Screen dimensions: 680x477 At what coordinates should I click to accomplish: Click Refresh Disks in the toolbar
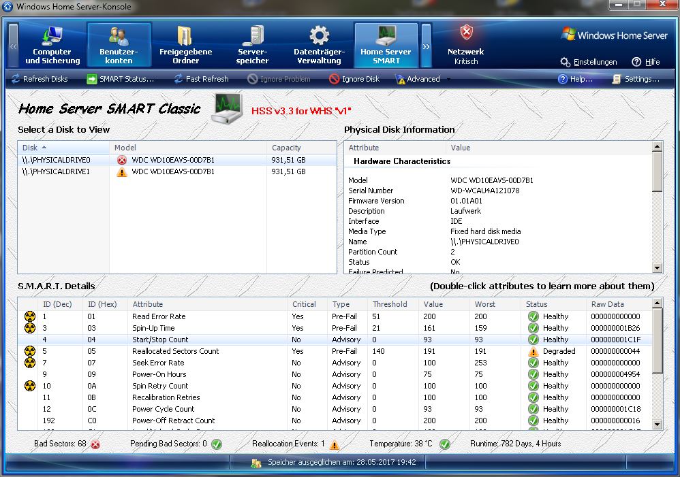pyautogui.click(x=40, y=79)
